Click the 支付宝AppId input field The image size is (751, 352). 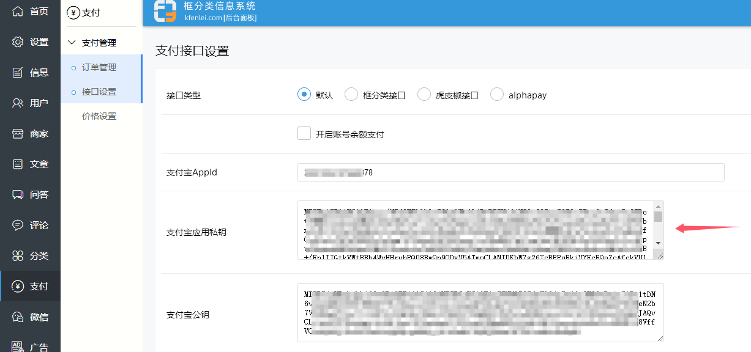coord(510,173)
